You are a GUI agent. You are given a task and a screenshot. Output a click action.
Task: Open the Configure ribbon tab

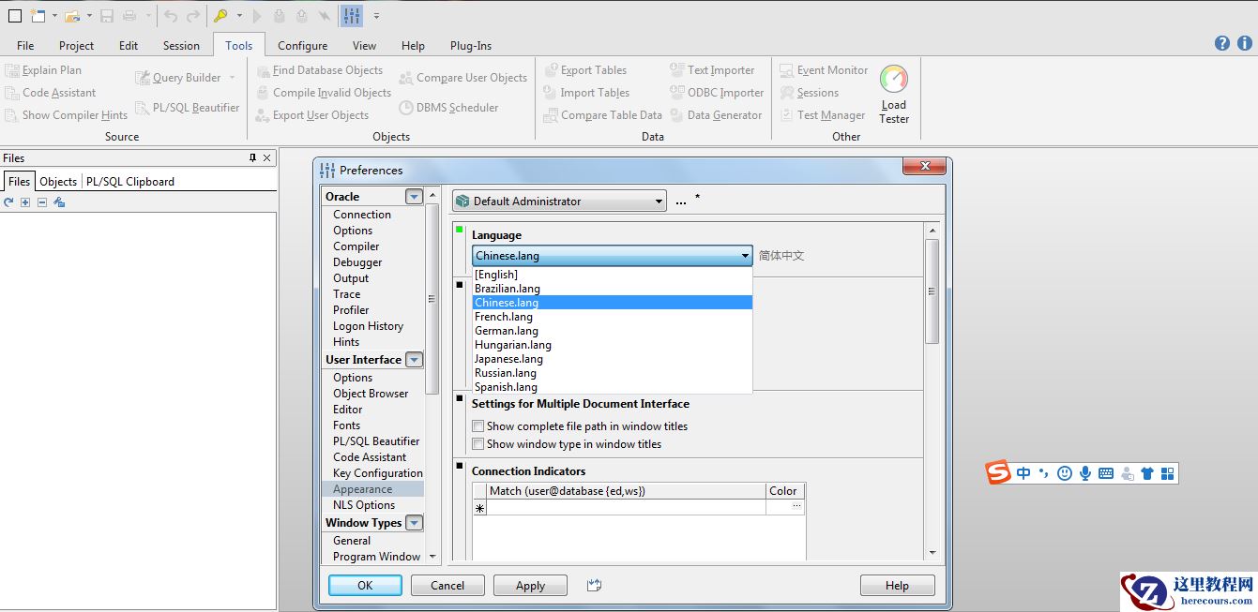click(x=302, y=45)
